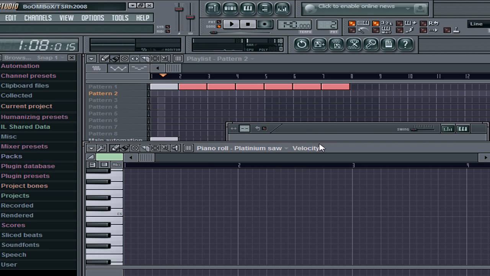This screenshot has width=490, height=276.
Task: Click the play button
Action: (x=231, y=24)
